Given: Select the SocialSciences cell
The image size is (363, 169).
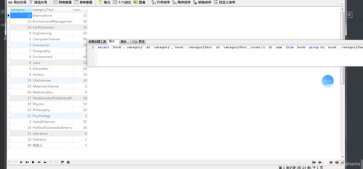Looking at the screenshot, I should click(52, 122).
